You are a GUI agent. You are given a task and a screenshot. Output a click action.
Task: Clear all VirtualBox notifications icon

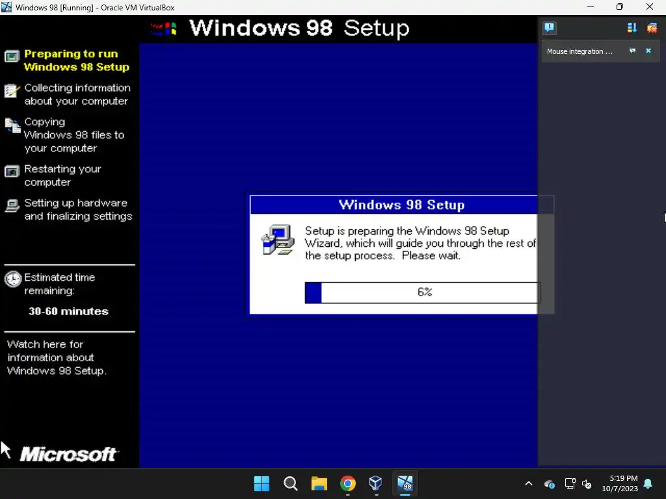tap(652, 28)
